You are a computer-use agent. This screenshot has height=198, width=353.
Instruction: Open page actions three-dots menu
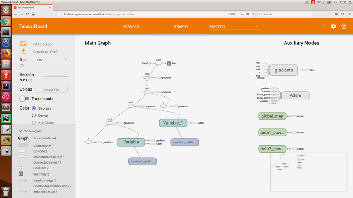[x=242, y=14]
